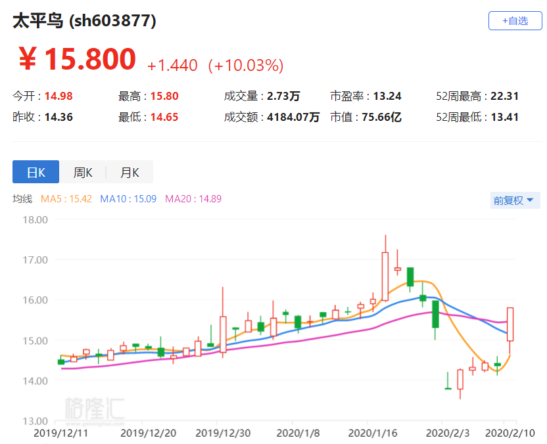Click the x-axis date 2020/1/16

(373, 433)
